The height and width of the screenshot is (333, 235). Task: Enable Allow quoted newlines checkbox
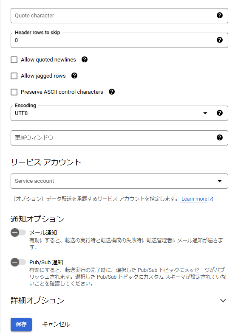(x=14, y=60)
